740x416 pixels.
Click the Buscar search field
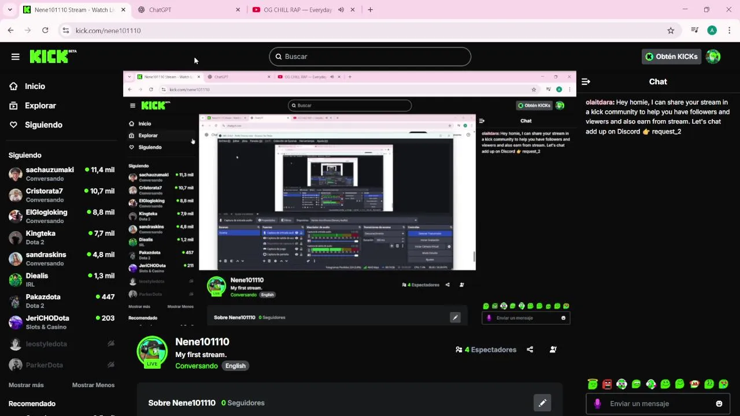coord(370,57)
